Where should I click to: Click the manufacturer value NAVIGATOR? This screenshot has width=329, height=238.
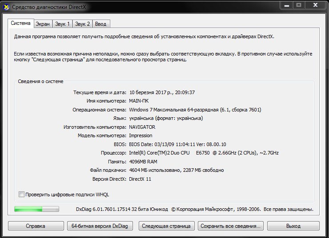[x=142, y=127]
